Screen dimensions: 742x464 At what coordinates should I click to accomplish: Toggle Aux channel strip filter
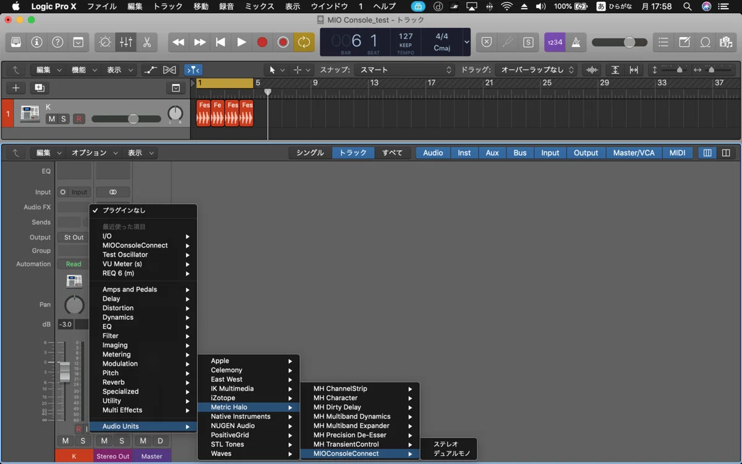492,153
